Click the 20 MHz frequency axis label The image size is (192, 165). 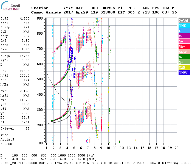pyautogui.click(x=176, y=148)
